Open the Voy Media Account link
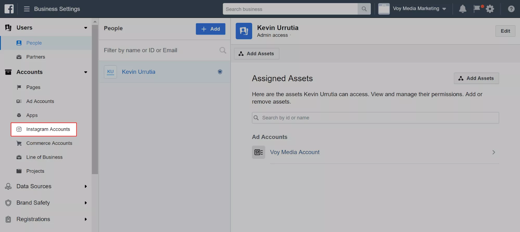The height and width of the screenshot is (232, 520). pyautogui.click(x=295, y=152)
